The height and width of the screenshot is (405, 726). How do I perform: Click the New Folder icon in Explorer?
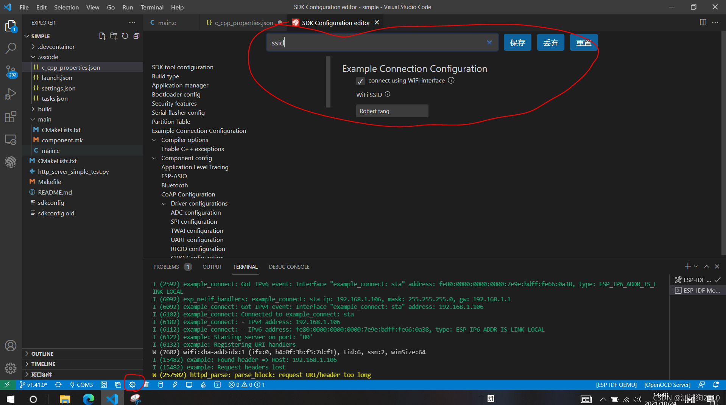114,36
